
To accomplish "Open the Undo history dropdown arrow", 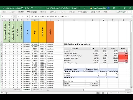I will (x=34, y=8).
